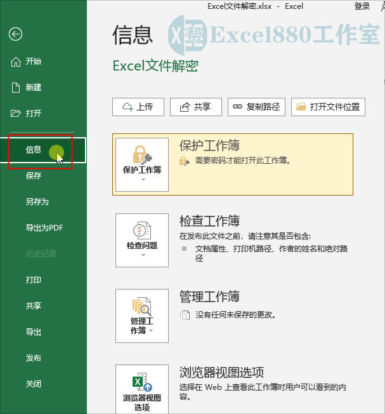Image resolution: width=385 pixels, height=414 pixels.
Task: Select 新建 in the sidebar
Action: tap(34, 88)
